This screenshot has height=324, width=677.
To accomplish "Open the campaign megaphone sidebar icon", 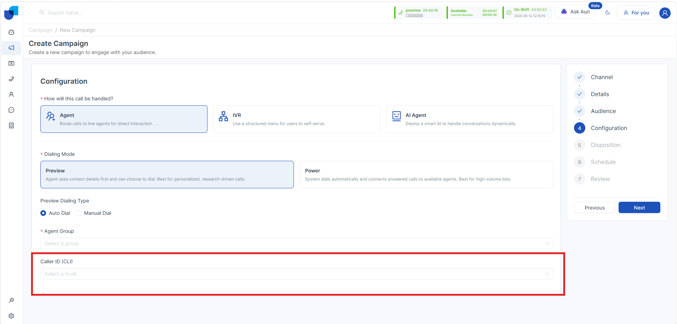I will point(11,48).
